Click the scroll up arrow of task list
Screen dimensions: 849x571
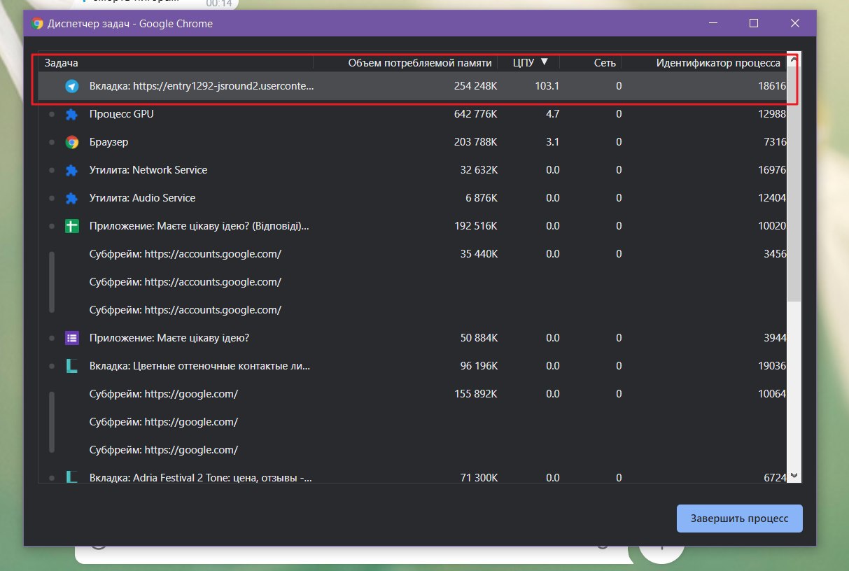tap(794, 59)
